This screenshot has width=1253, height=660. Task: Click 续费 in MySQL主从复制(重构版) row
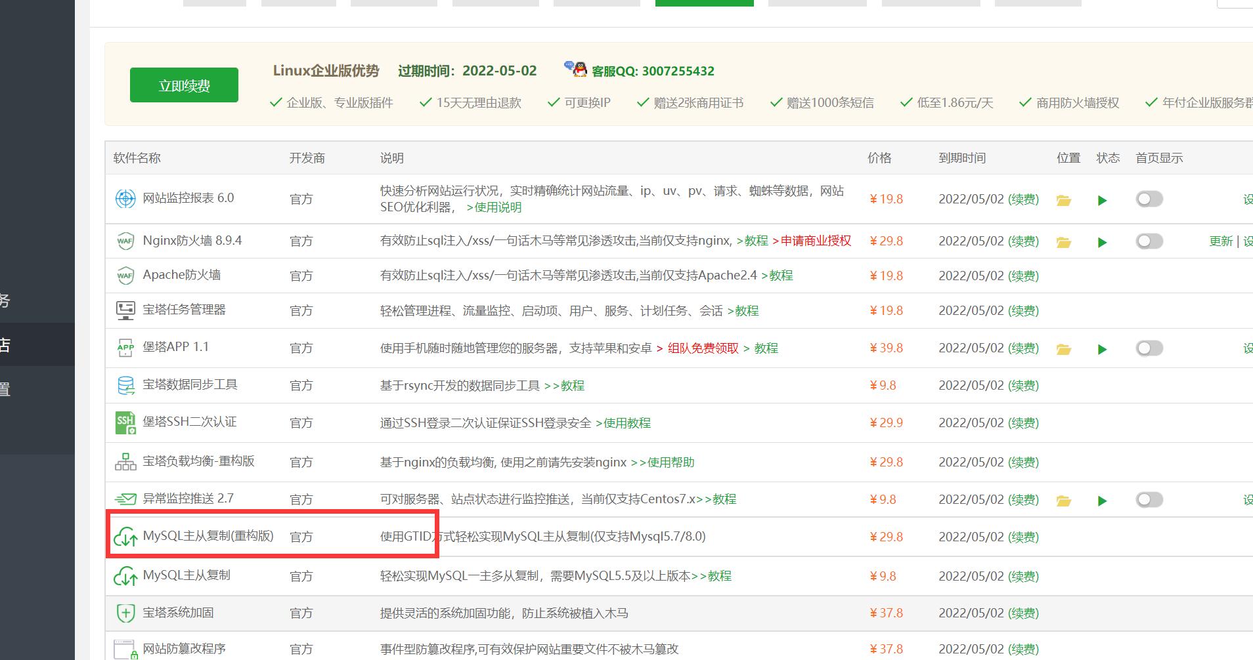pos(1023,537)
